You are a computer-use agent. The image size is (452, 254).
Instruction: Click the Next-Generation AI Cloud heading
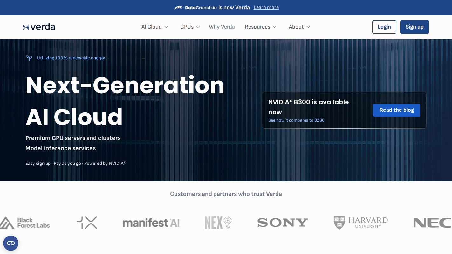click(125, 101)
